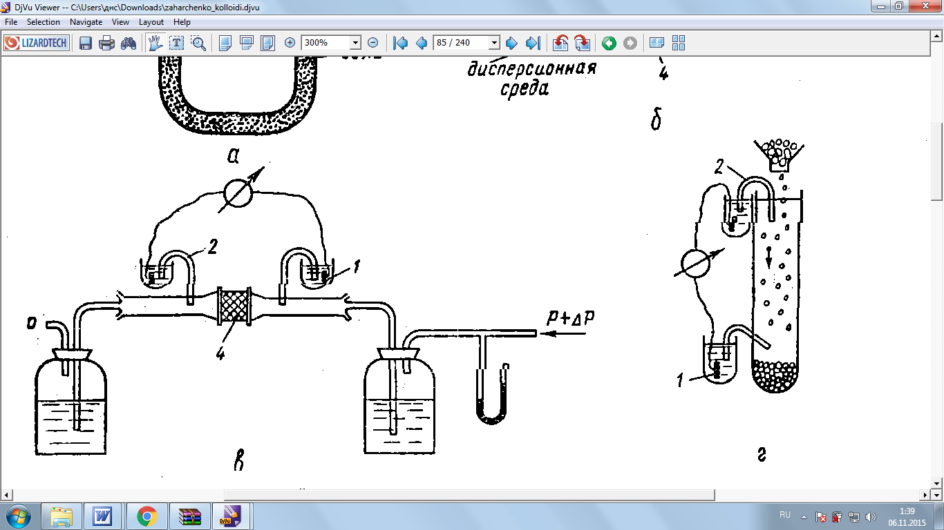Open the Windows Start menu
944x530 pixels.
18,516
